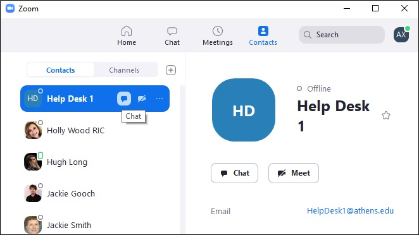Open the Home tab icon

[127, 31]
